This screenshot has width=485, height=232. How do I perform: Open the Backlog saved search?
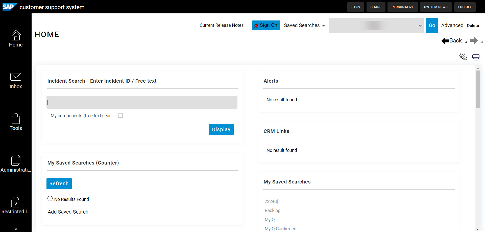pyautogui.click(x=273, y=211)
